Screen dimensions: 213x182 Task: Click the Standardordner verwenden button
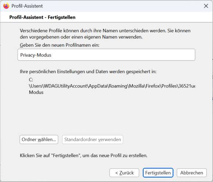(x=93, y=139)
